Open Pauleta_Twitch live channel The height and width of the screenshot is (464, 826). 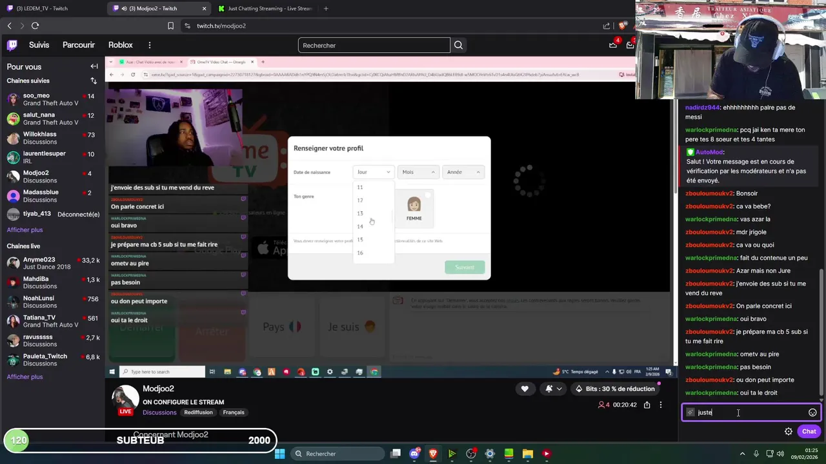52,360
